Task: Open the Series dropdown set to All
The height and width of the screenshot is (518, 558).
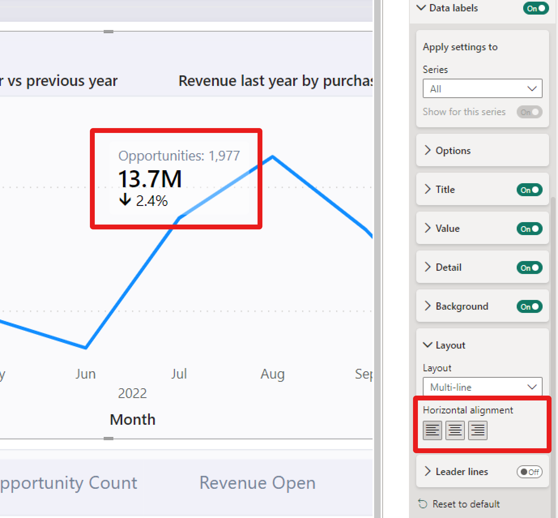Action: click(x=482, y=89)
